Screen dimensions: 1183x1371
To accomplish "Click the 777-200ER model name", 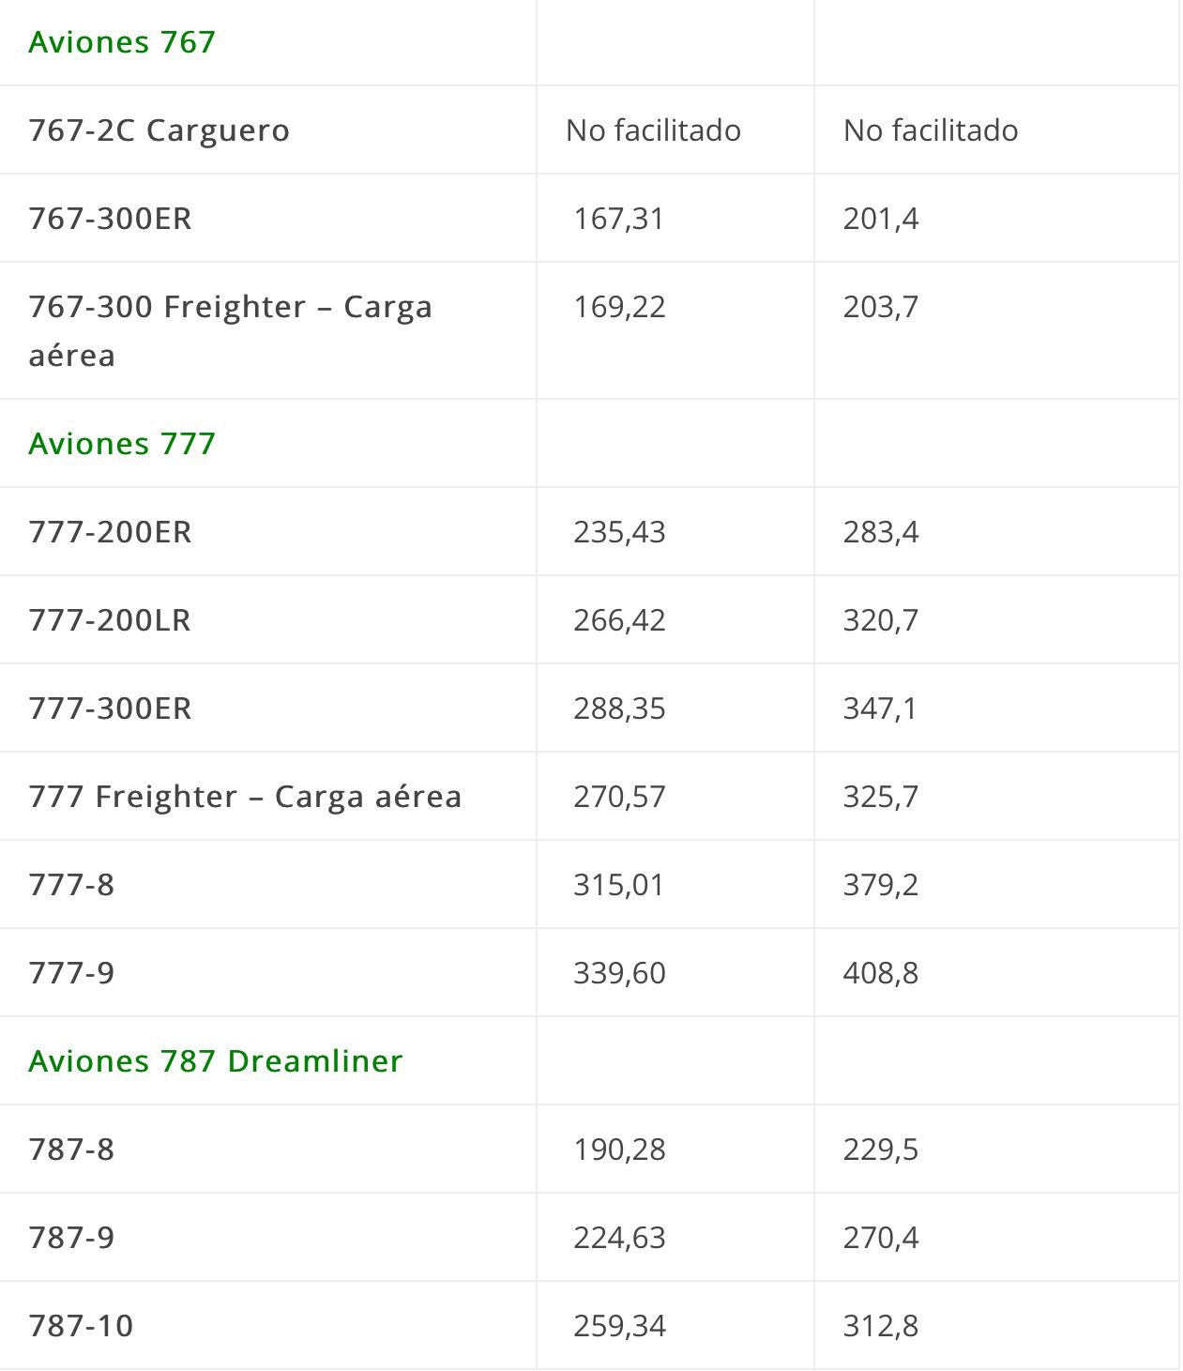I will pos(110,532).
